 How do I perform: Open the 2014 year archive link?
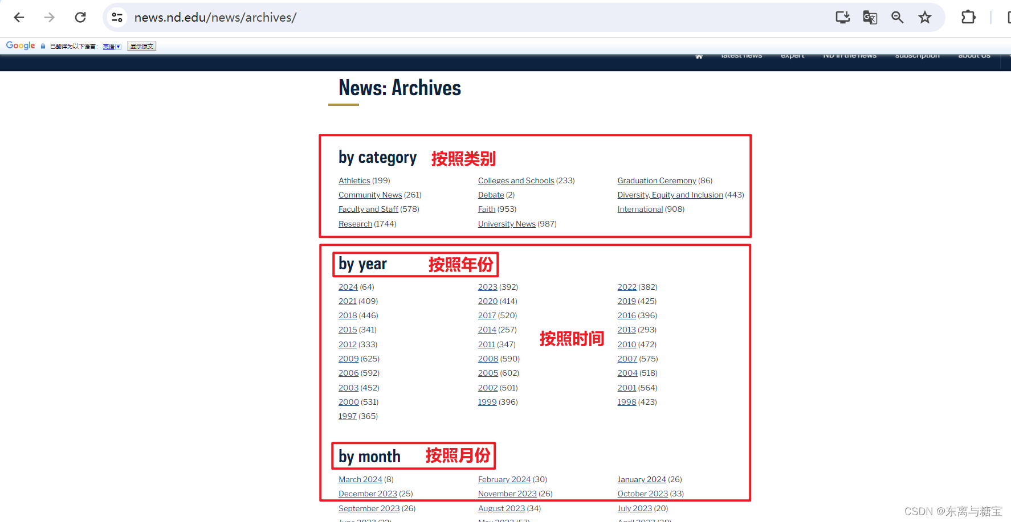(x=487, y=330)
